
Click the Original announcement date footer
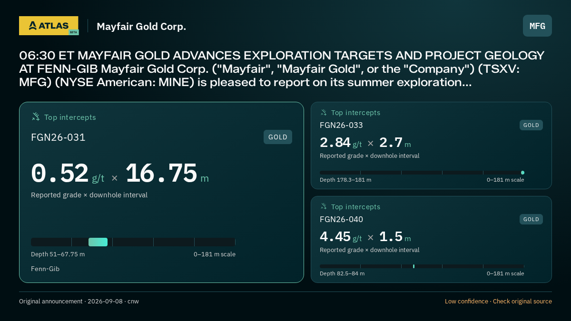click(x=79, y=301)
